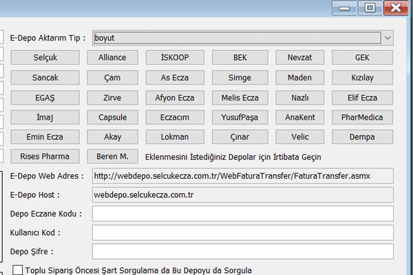Choose the Alliance depot button
Viewport: 413px width, 275px height.
tap(112, 57)
